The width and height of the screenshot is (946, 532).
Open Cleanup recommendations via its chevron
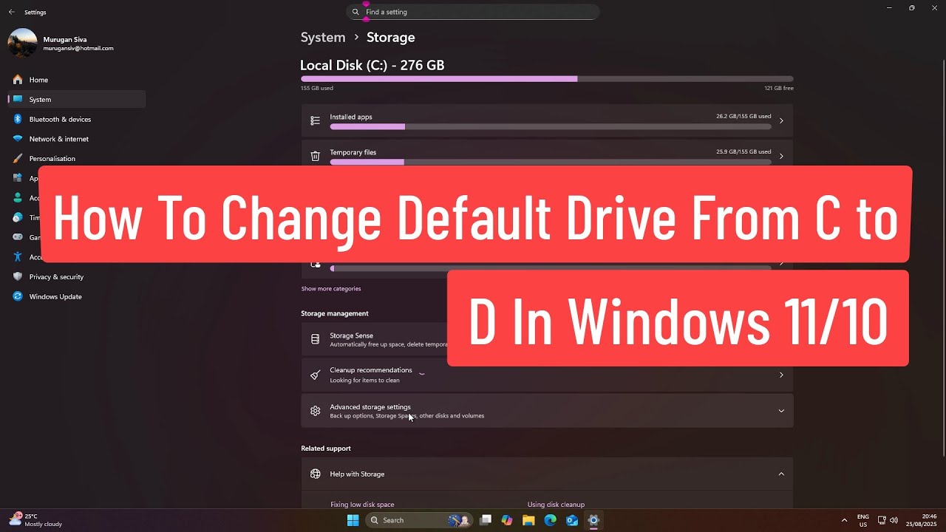pyautogui.click(x=781, y=375)
